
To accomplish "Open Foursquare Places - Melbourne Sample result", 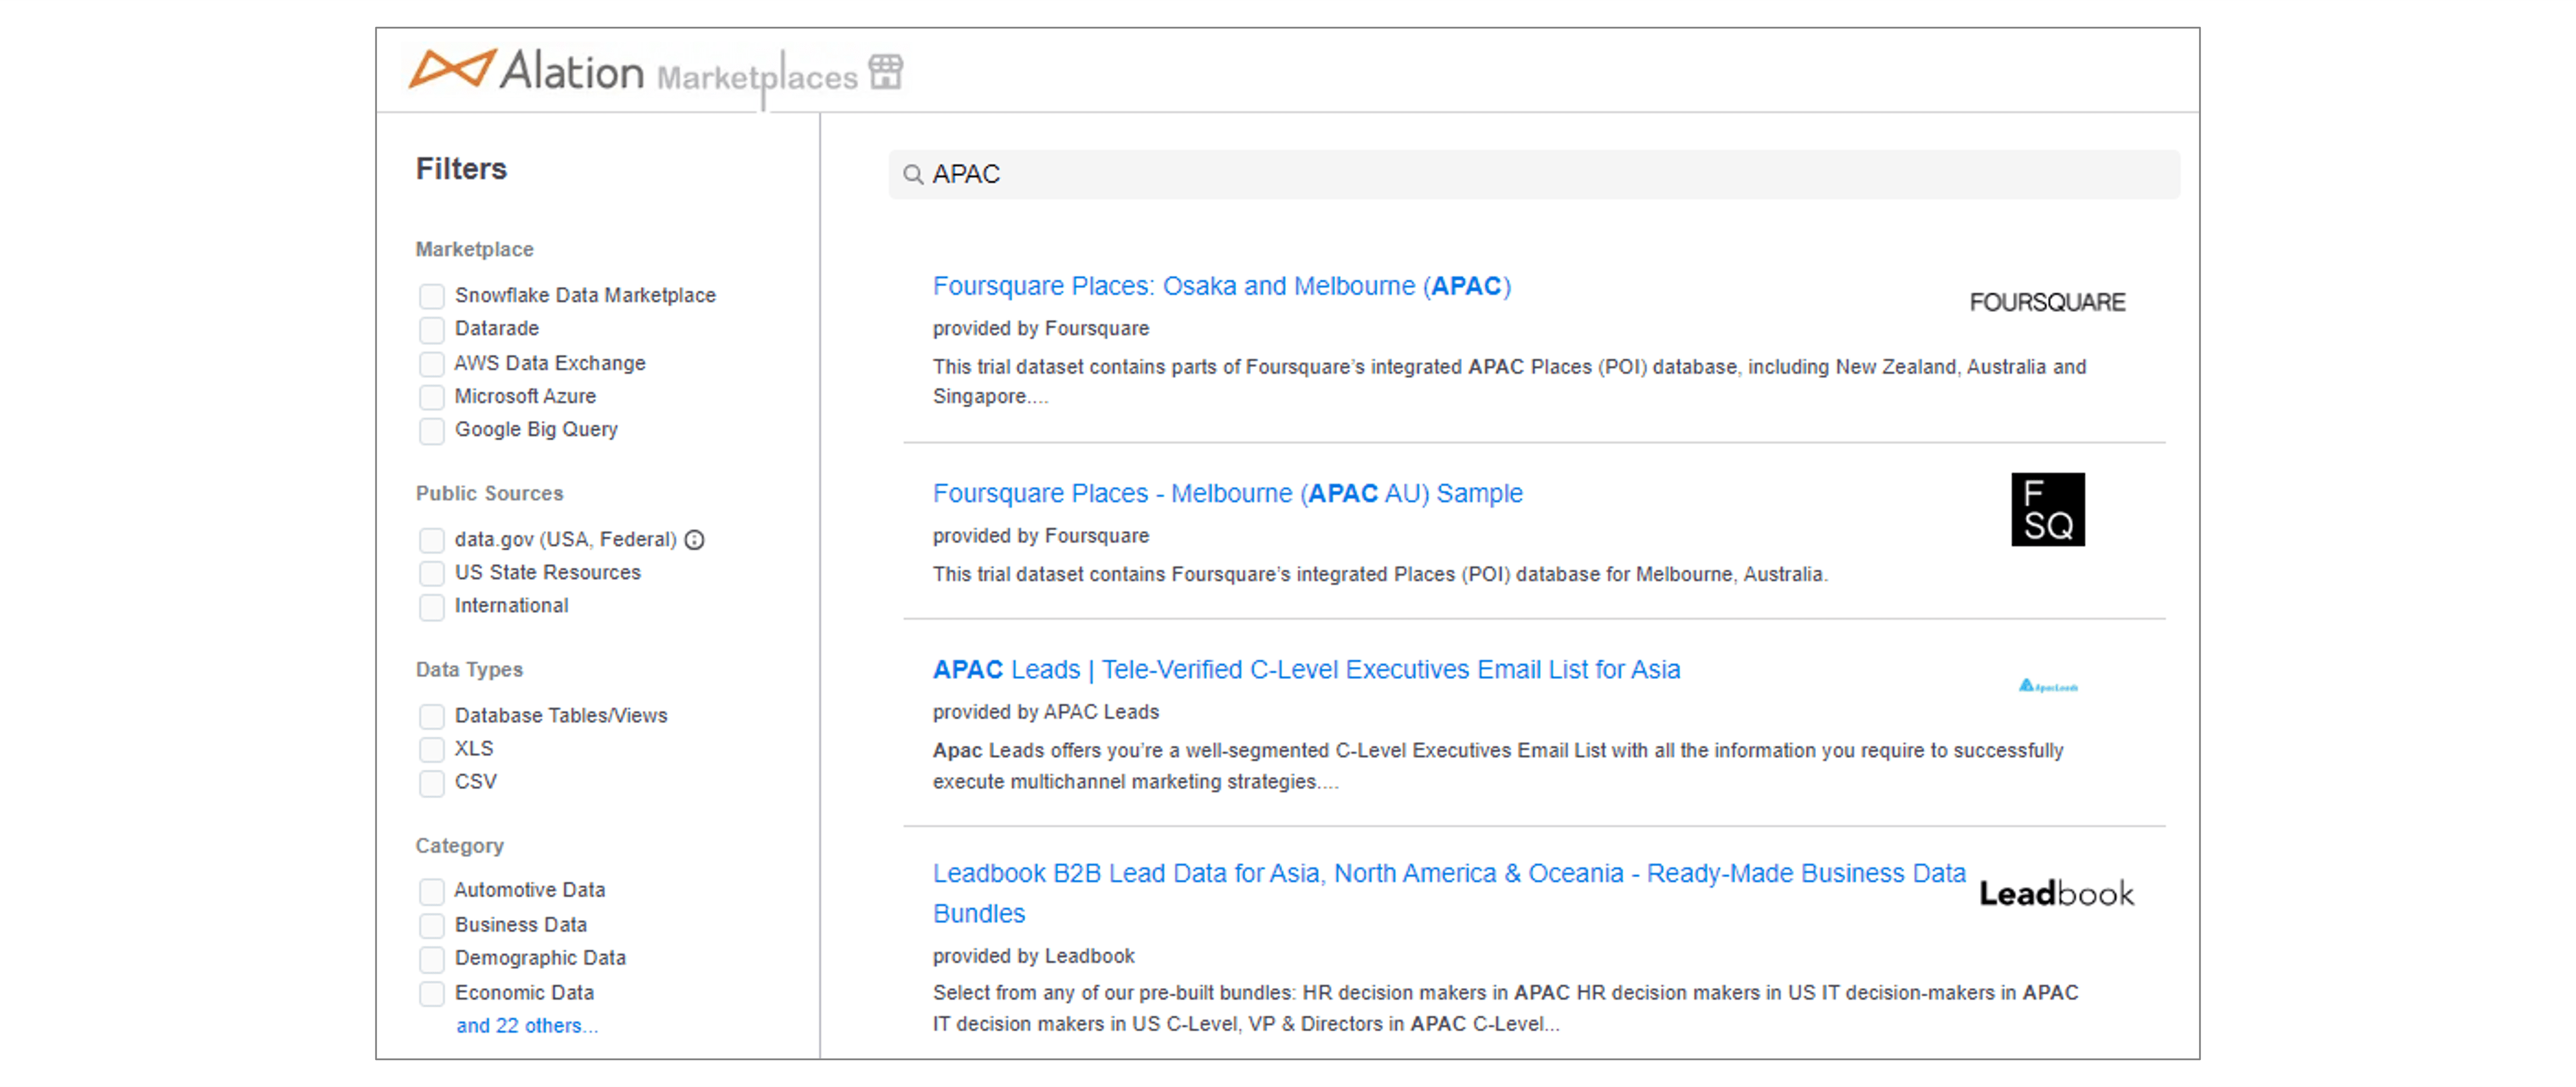I will click(1227, 493).
